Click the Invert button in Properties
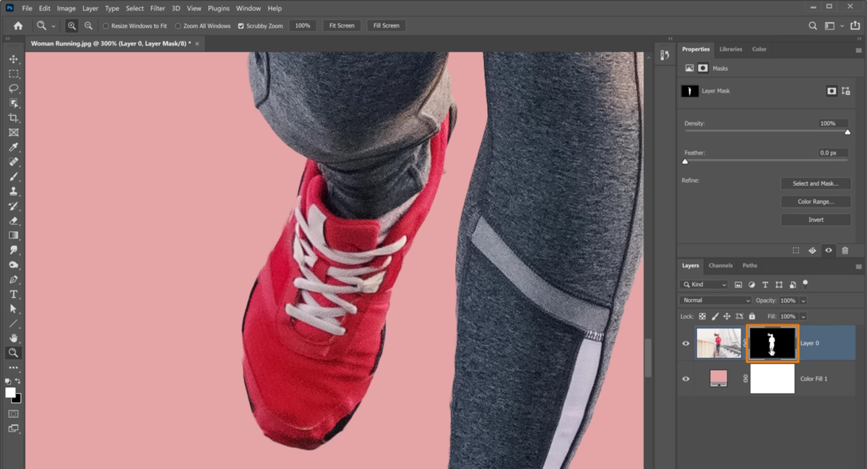The width and height of the screenshot is (867, 469). tap(816, 219)
